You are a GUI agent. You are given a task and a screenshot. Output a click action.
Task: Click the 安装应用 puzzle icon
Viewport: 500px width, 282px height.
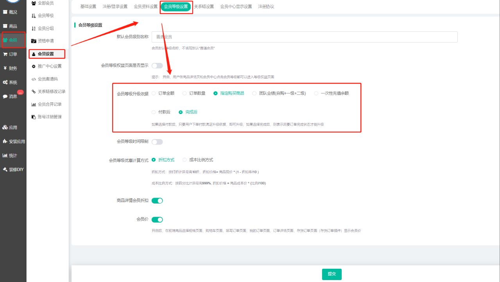[5, 141]
